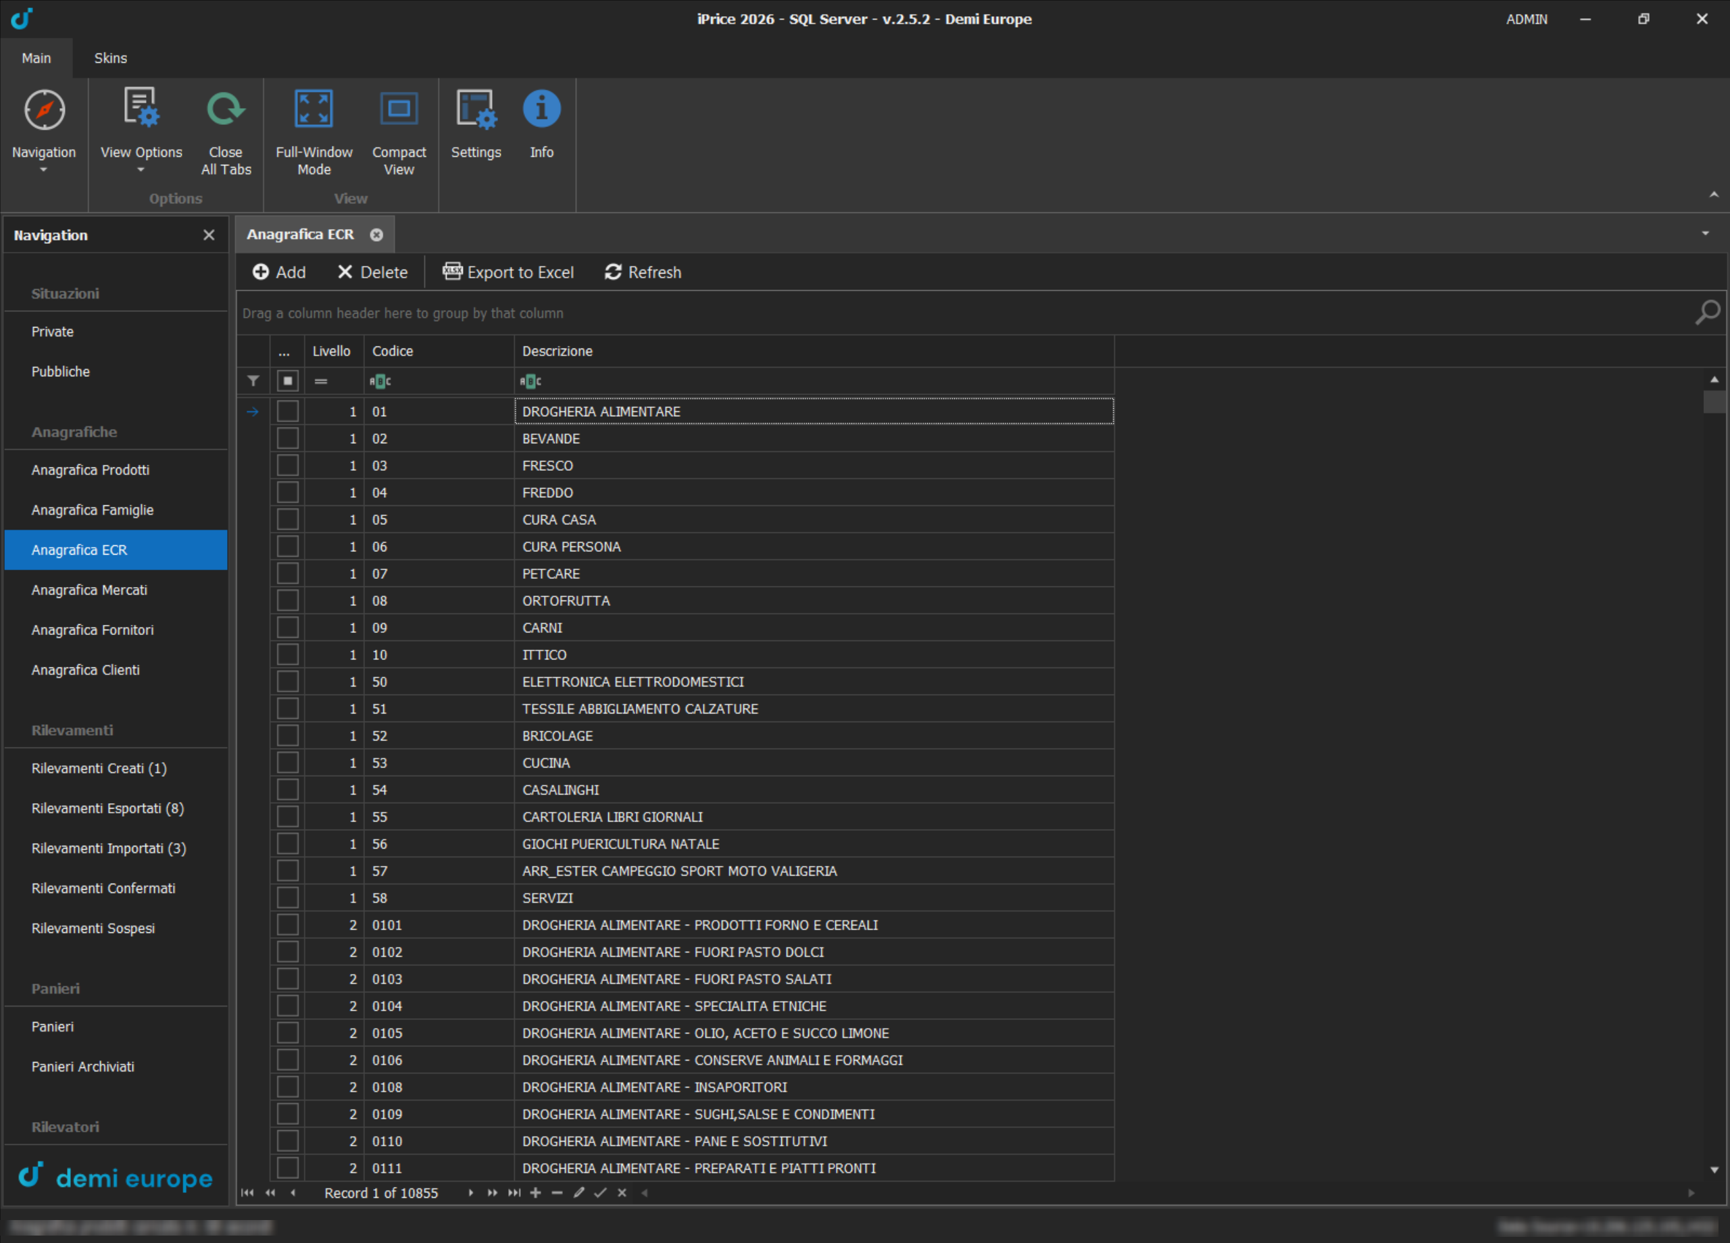The height and width of the screenshot is (1243, 1730).
Task: Select the checkbox for CURA CASA row
Action: pos(288,519)
